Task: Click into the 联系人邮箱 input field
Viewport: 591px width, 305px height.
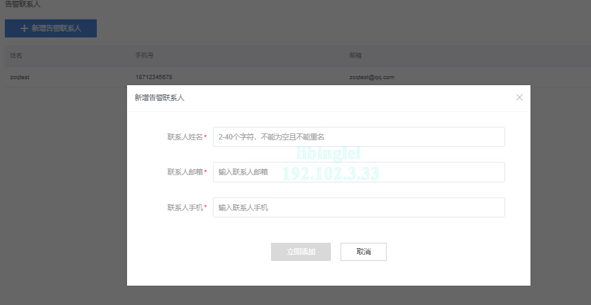Action: [359, 172]
